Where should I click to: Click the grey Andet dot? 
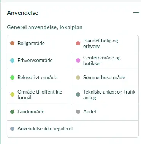click(x=78, y=111)
